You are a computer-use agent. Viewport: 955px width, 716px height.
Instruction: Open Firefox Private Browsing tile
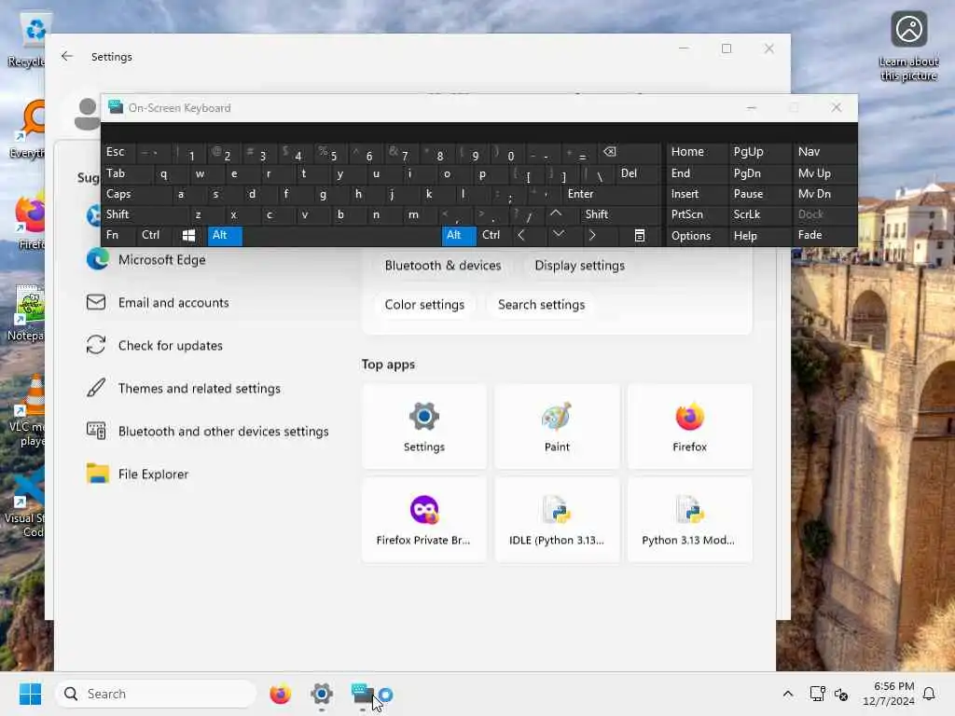click(424, 520)
